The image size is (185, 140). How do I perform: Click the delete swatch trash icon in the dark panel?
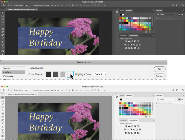149,32
